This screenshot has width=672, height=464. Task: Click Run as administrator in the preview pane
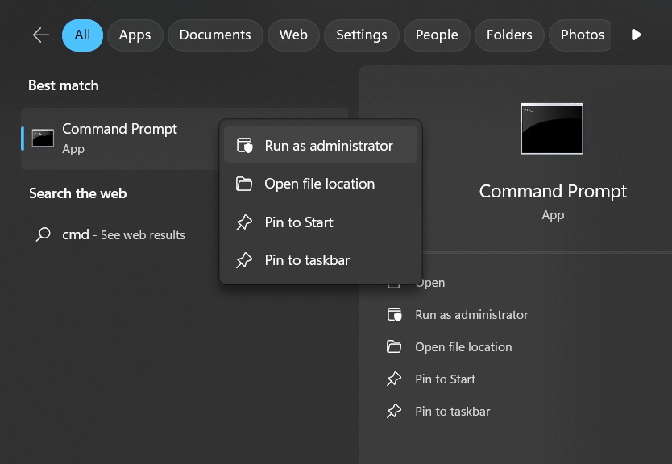pyautogui.click(x=471, y=315)
